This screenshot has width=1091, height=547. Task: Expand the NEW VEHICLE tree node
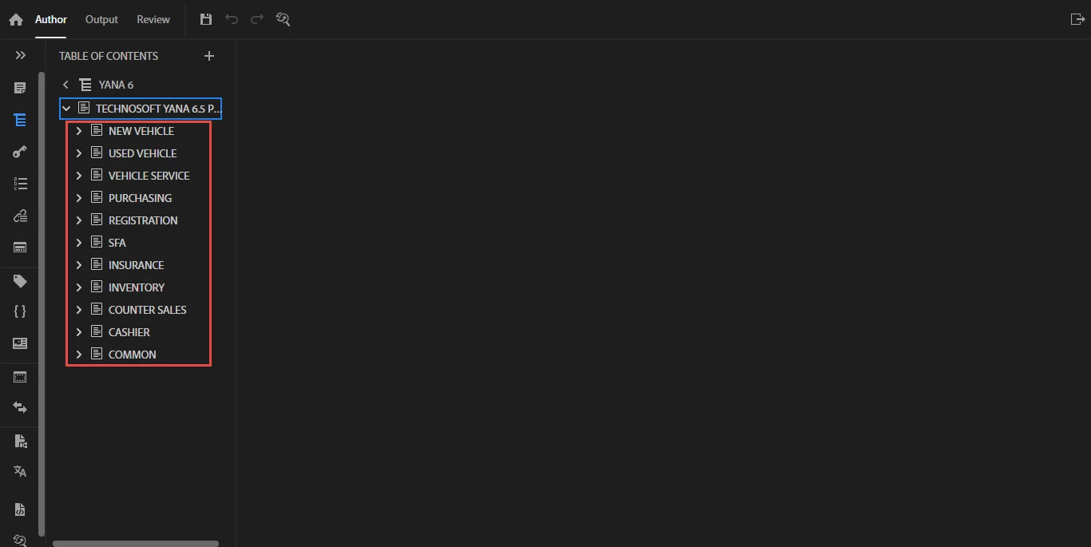(79, 131)
